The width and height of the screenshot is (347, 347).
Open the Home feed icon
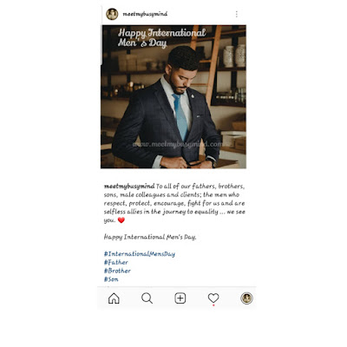114,298
